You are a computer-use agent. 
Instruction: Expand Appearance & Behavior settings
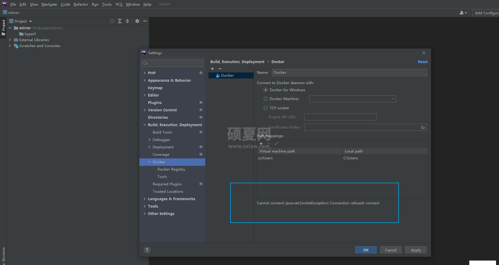145,80
